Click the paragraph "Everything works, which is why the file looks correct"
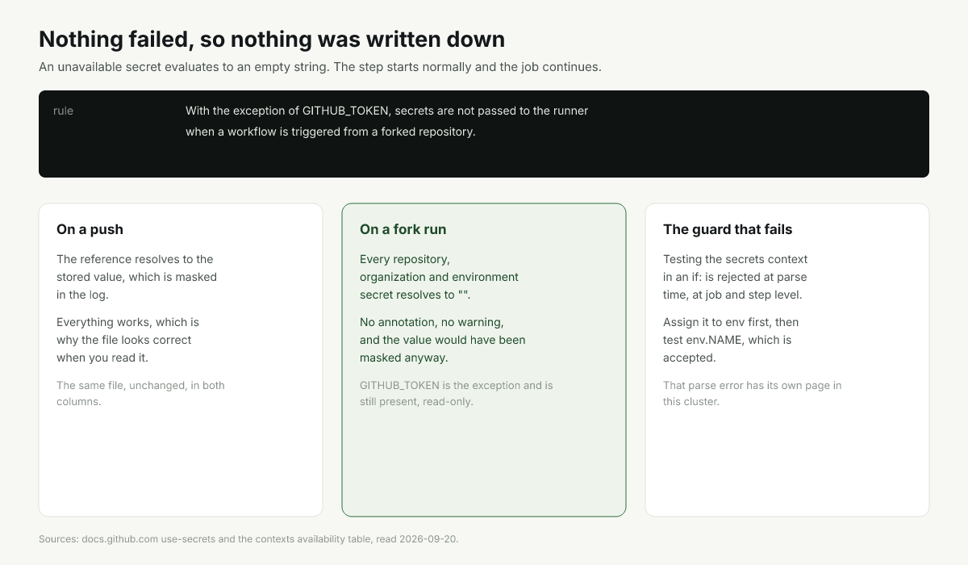 [x=128, y=340]
